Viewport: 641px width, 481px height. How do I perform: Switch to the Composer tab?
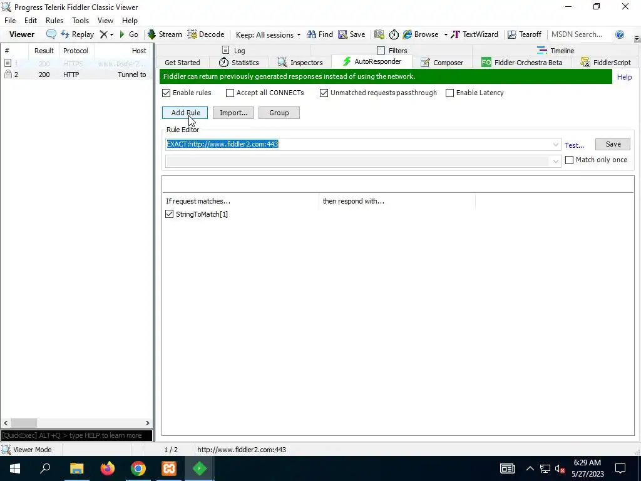(x=442, y=63)
